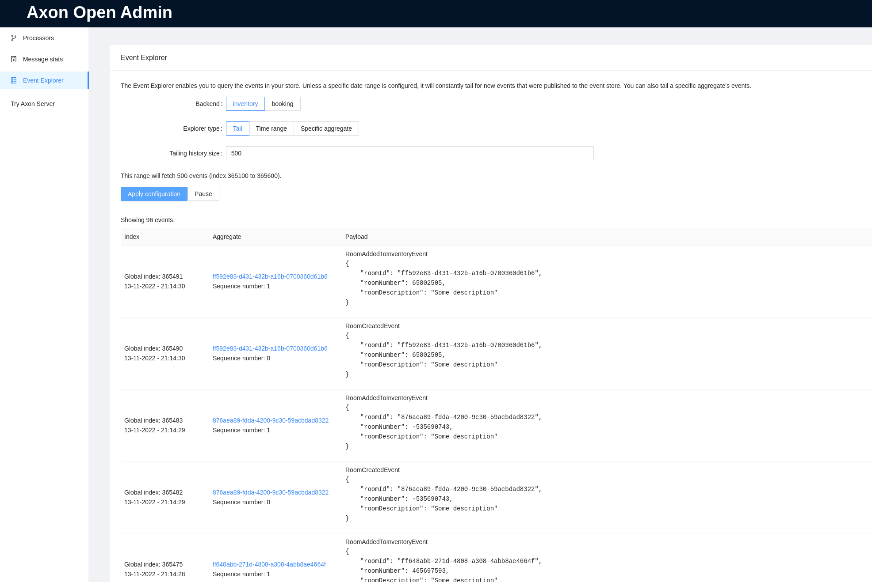872x582 pixels.
Task: Click the Processors branch icon in sidebar
Action: click(x=14, y=38)
